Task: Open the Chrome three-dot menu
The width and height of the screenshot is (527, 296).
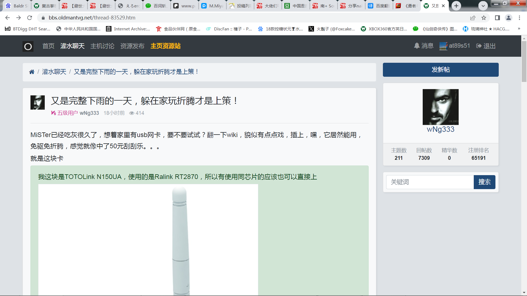Action: 519,18
